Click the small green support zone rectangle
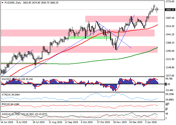Screen dimensions: 176x125 click(x=85, y=37)
